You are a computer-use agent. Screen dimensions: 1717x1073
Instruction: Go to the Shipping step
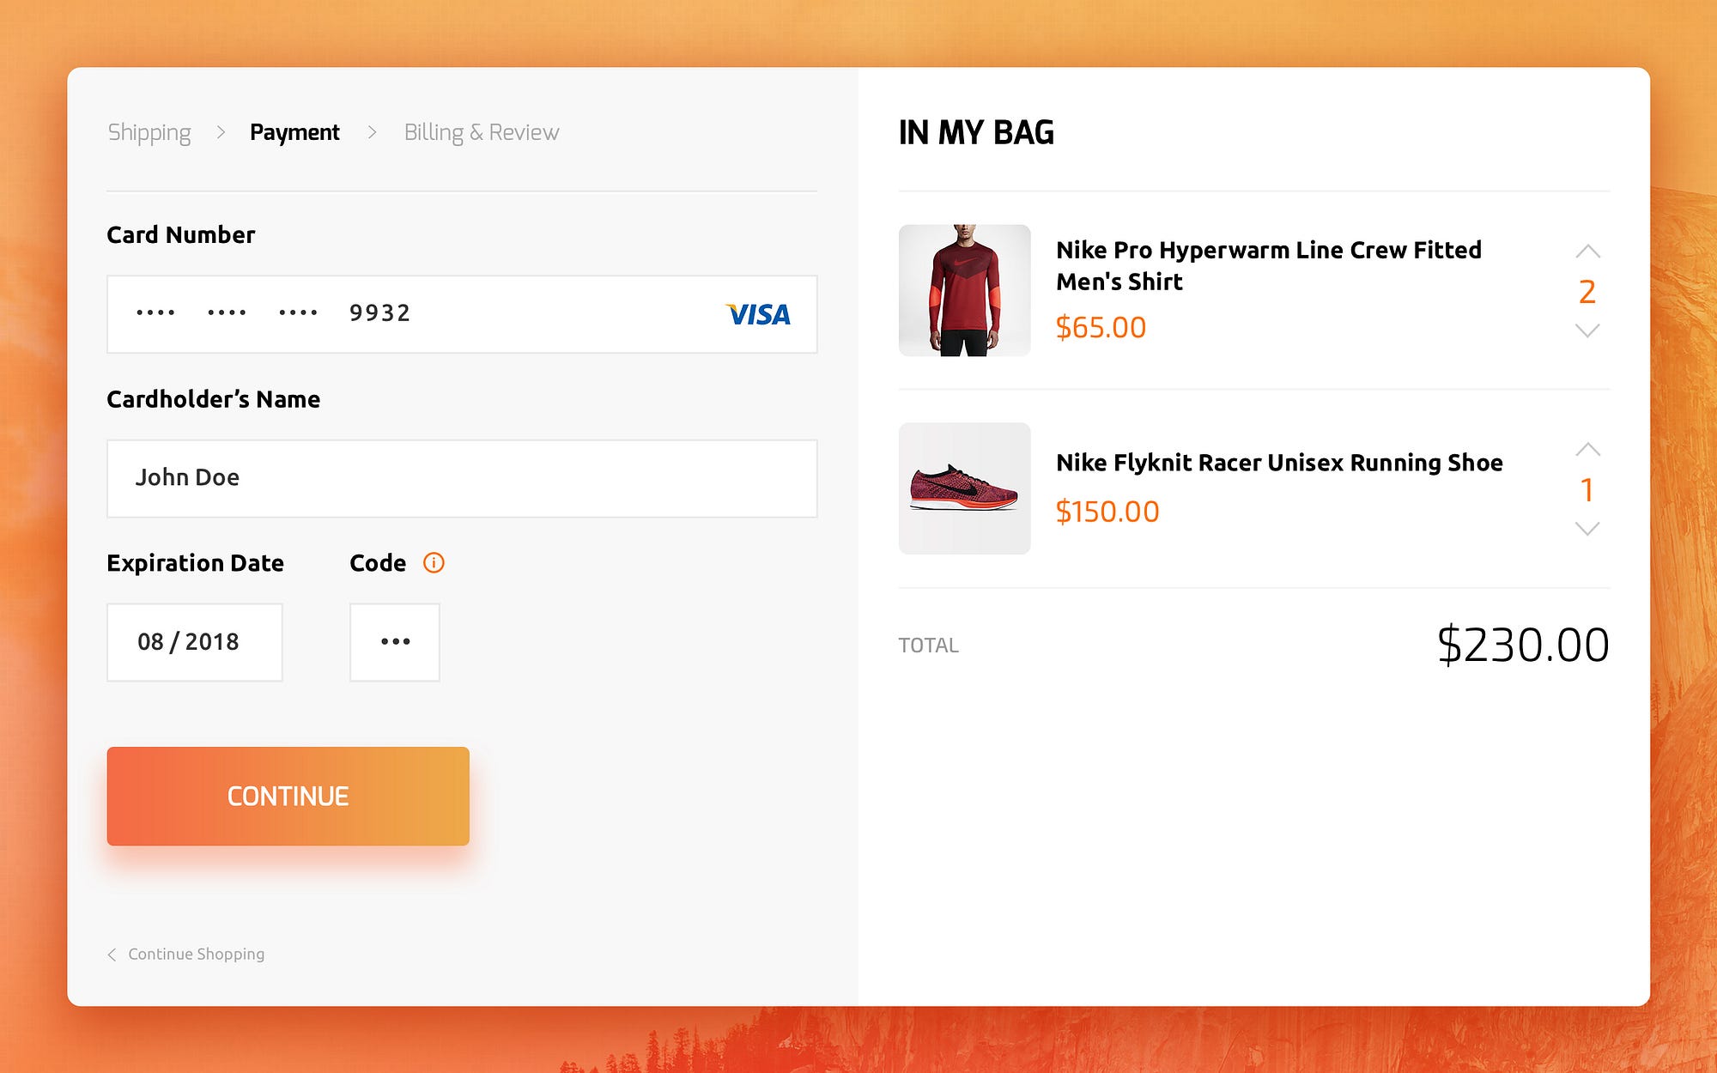[x=149, y=133]
